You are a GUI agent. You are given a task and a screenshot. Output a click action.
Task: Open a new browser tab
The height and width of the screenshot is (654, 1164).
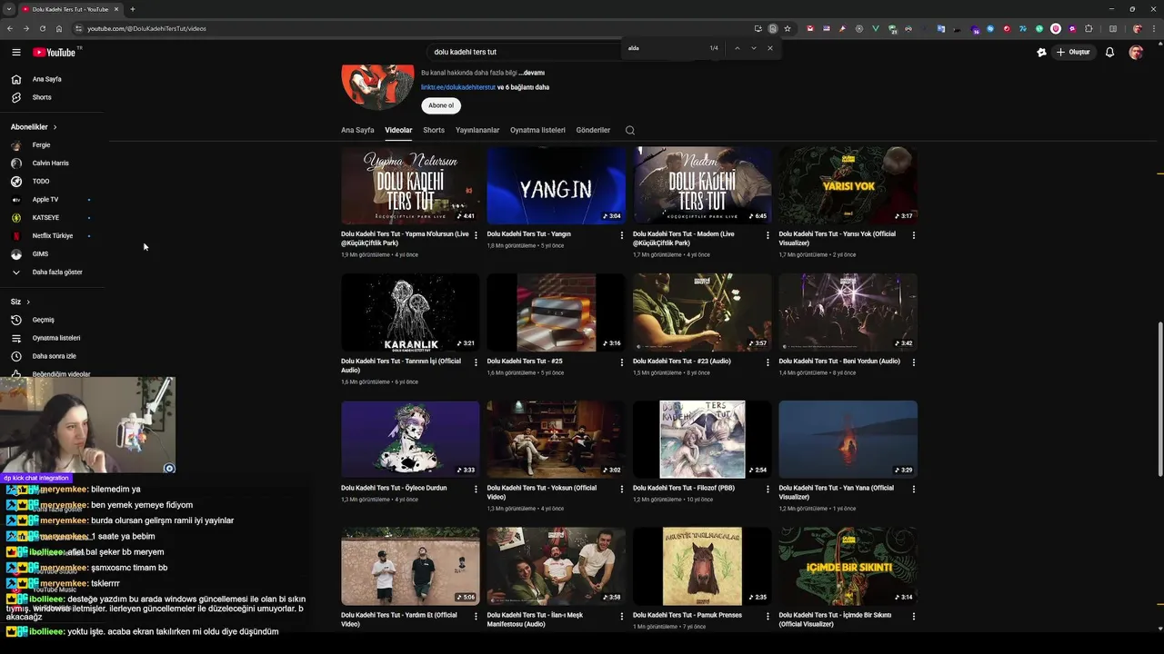click(x=132, y=9)
